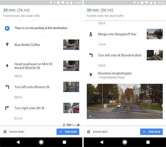
Task: Open Street View thumbnail for Blue Bottle Coffee
Action: pos(71,45)
